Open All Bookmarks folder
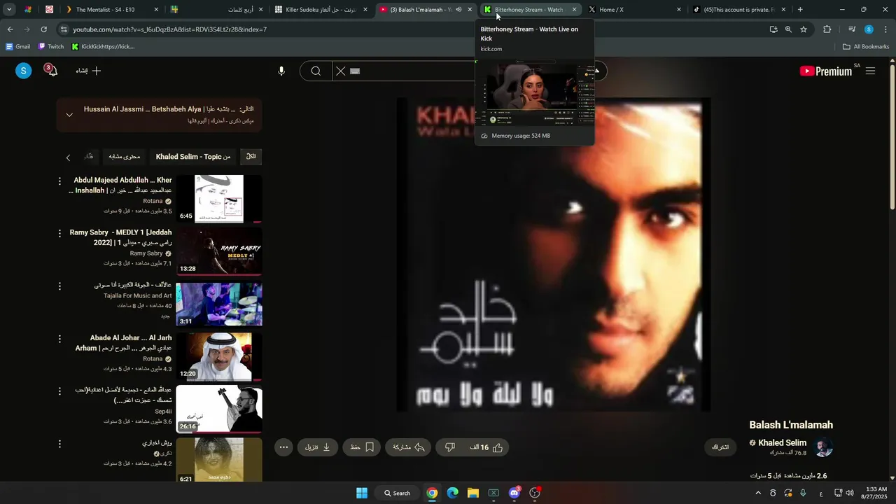The image size is (896, 504). [866, 47]
